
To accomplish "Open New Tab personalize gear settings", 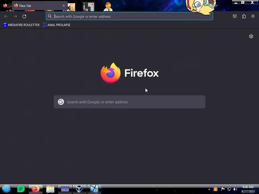I will click(x=251, y=36).
